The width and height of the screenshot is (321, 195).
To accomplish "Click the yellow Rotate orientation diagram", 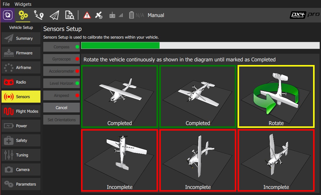I will tap(276, 96).
